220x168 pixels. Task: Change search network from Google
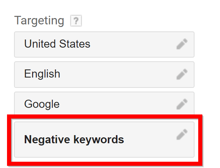(x=182, y=104)
